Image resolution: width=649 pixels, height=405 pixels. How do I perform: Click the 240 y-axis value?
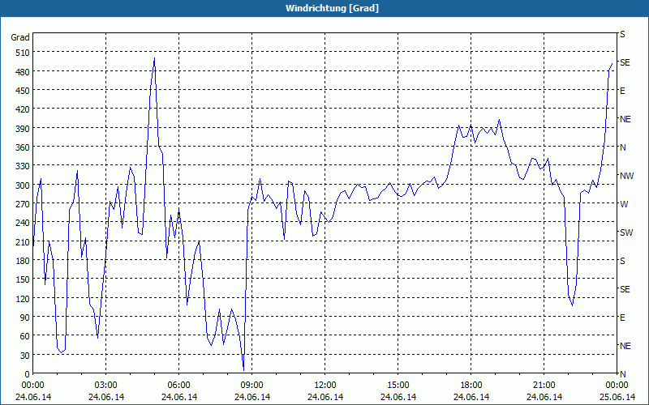click(x=23, y=223)
